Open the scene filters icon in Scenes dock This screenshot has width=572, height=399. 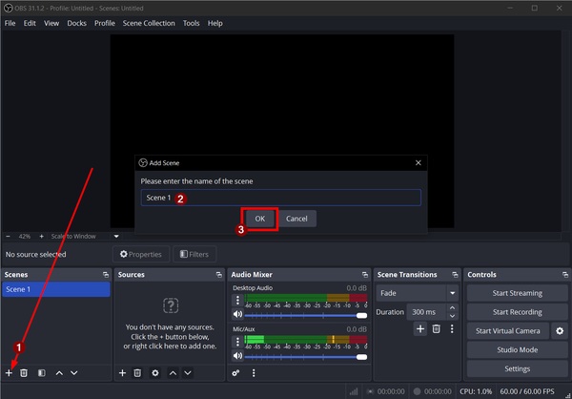pyautogui.click(x=41, y=372)
